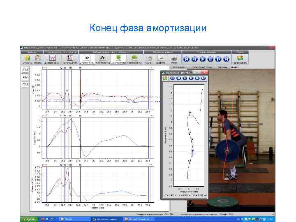Screen dimensions: 296x222
Task: Pause playback in main playback toolbar
Action: [210, 59]
